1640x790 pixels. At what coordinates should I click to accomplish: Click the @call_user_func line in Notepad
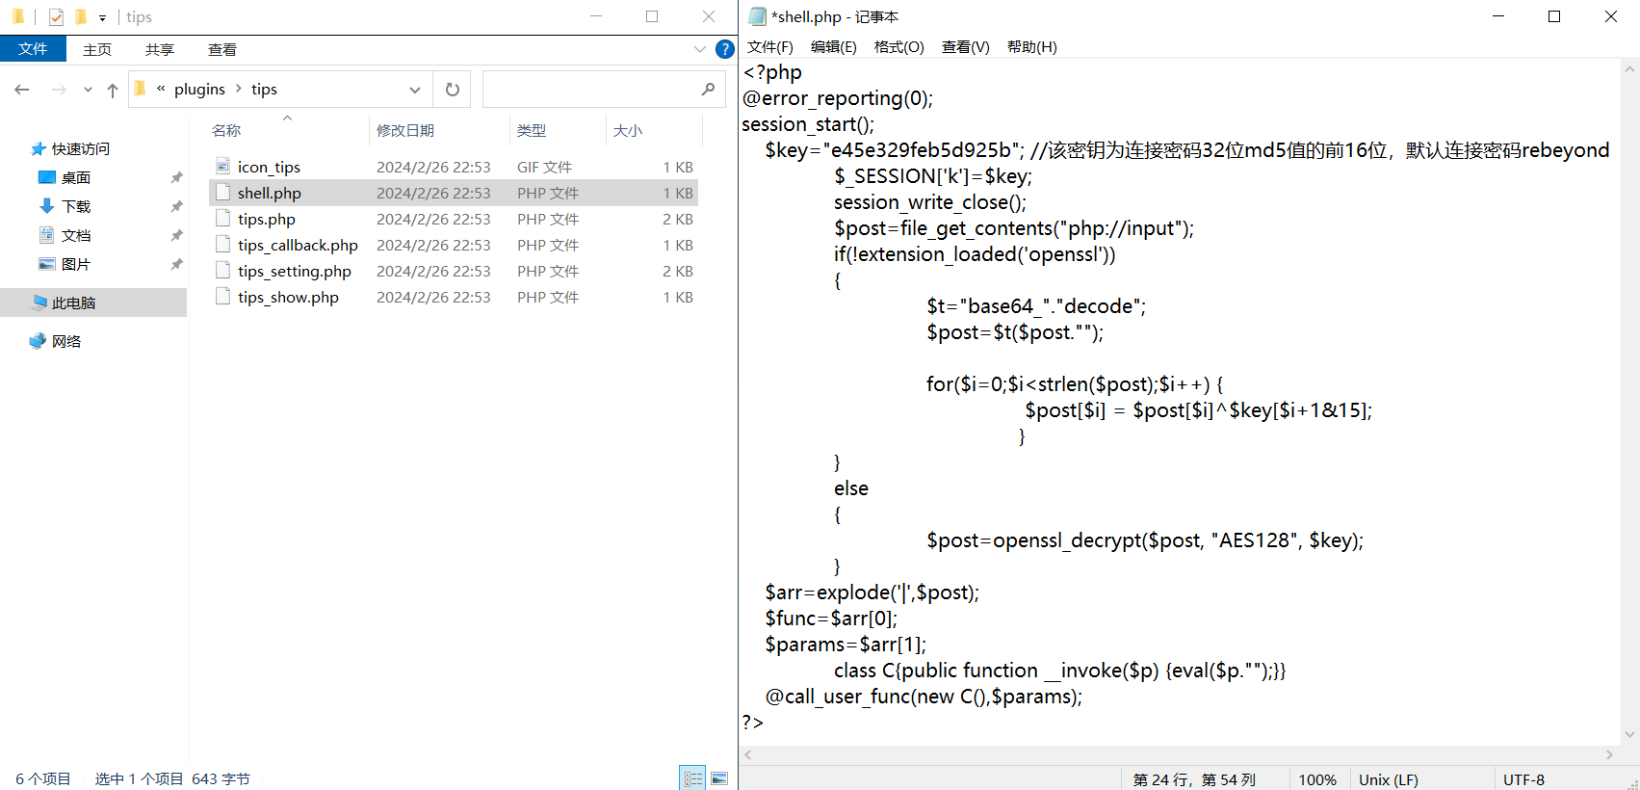(x=924, y=697)
